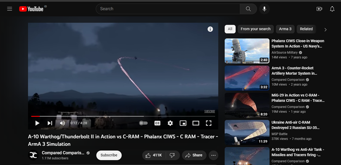Subscribe to Compared Comparison channel
Screen dimensions: 341x165
pyautogui.click(x=109, y=155)
